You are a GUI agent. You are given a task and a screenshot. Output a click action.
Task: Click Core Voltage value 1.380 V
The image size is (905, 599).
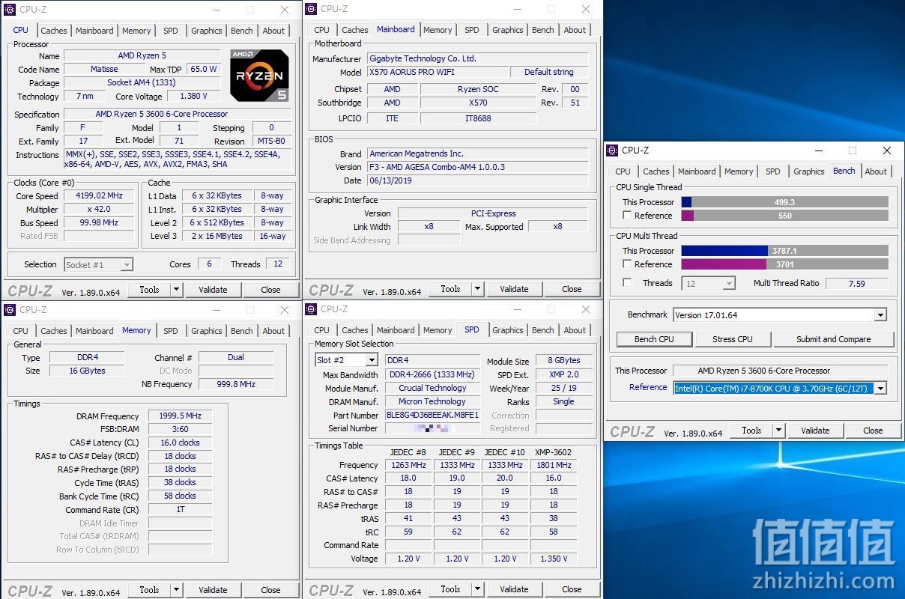tap(193, 96)
